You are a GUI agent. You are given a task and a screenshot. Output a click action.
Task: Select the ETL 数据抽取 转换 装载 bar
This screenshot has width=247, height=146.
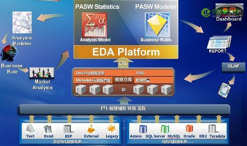coord(124,109)
